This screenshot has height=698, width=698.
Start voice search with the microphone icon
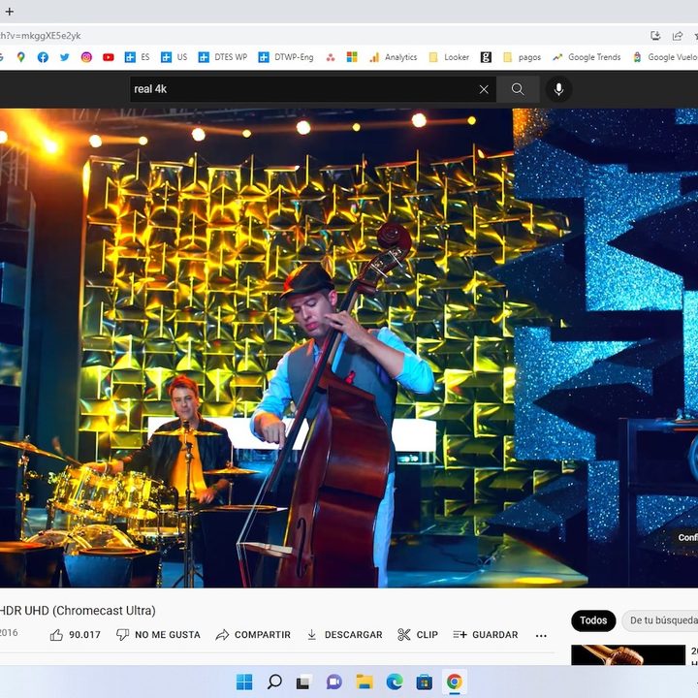tap(558, 89)
